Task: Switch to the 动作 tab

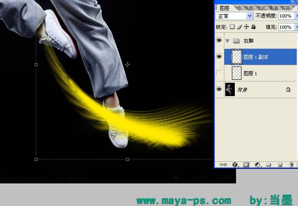Action: pyautogui.click(x=238, y=8)
